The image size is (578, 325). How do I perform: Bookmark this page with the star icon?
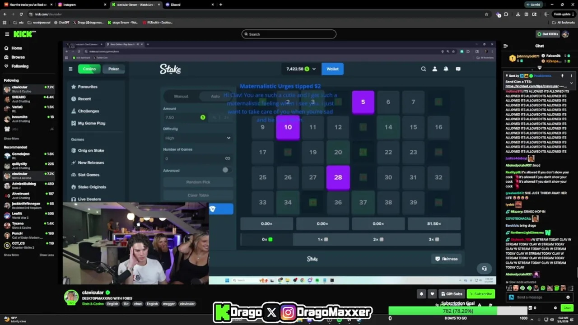tap(486, 14)
